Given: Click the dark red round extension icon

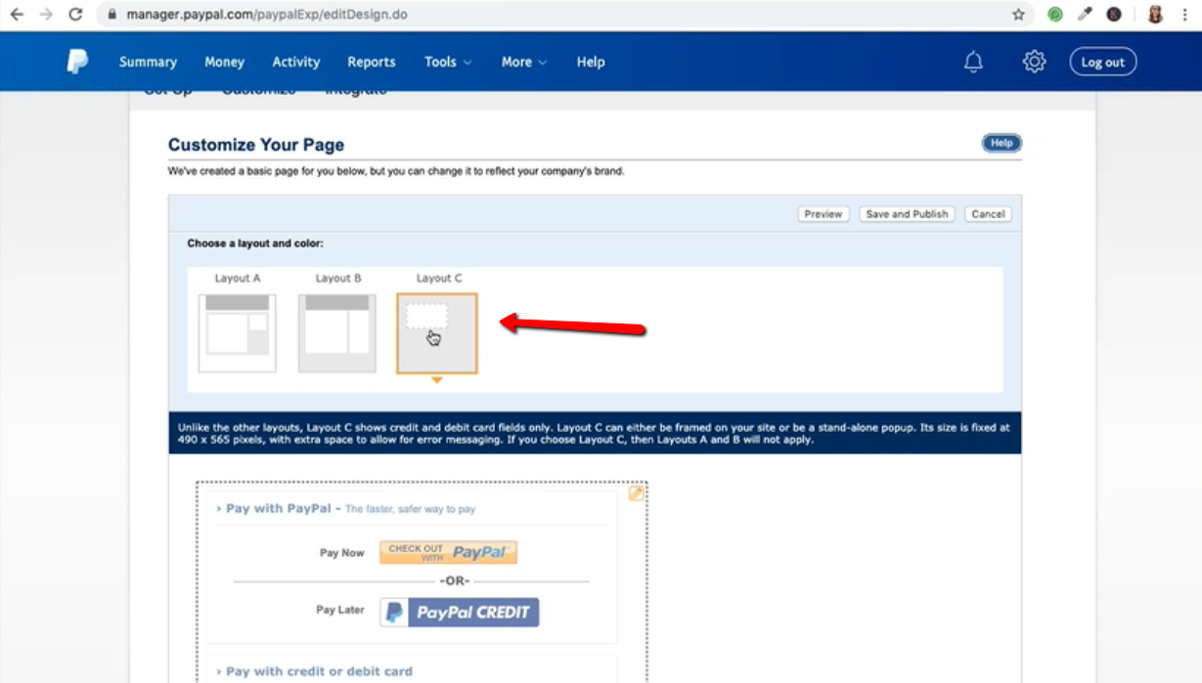Looking at the screenshot, I should pos(1114,15).
